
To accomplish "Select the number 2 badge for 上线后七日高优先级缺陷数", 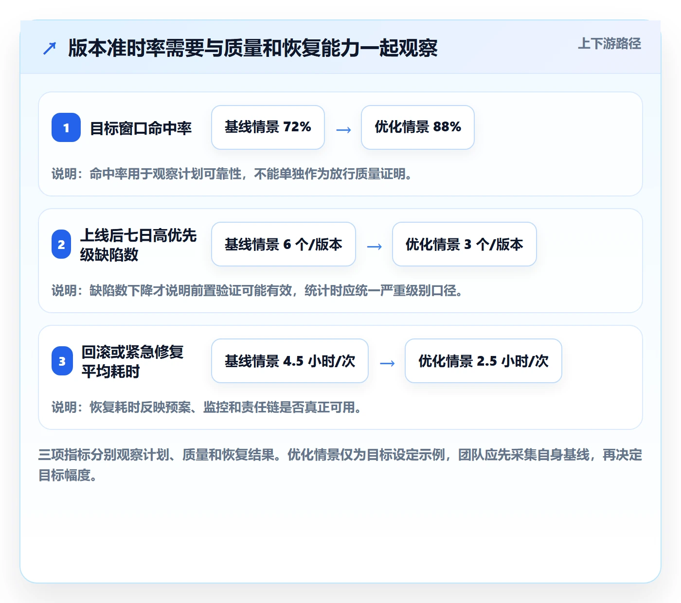I will (x=61, y=244).
